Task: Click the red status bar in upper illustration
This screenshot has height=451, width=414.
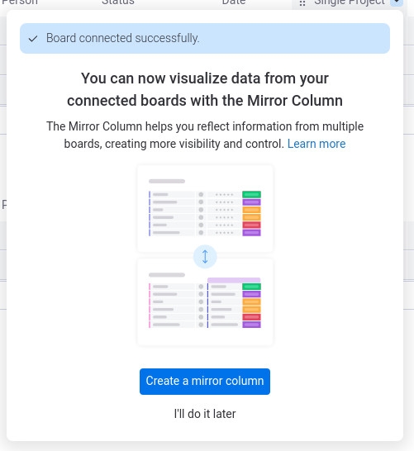Action: (x=251, y=225)
